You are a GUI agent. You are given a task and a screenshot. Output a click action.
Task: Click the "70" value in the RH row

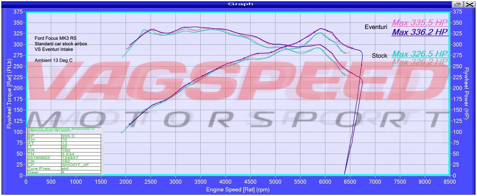(64, 140)
